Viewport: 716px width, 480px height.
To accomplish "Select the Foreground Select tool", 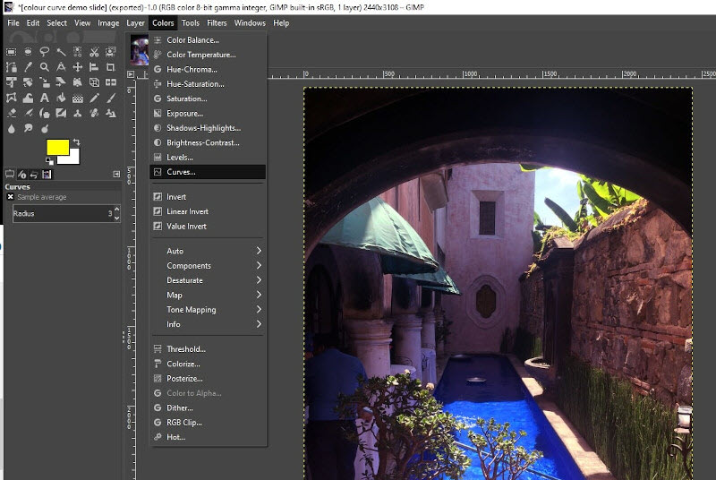I will (110, 52).
